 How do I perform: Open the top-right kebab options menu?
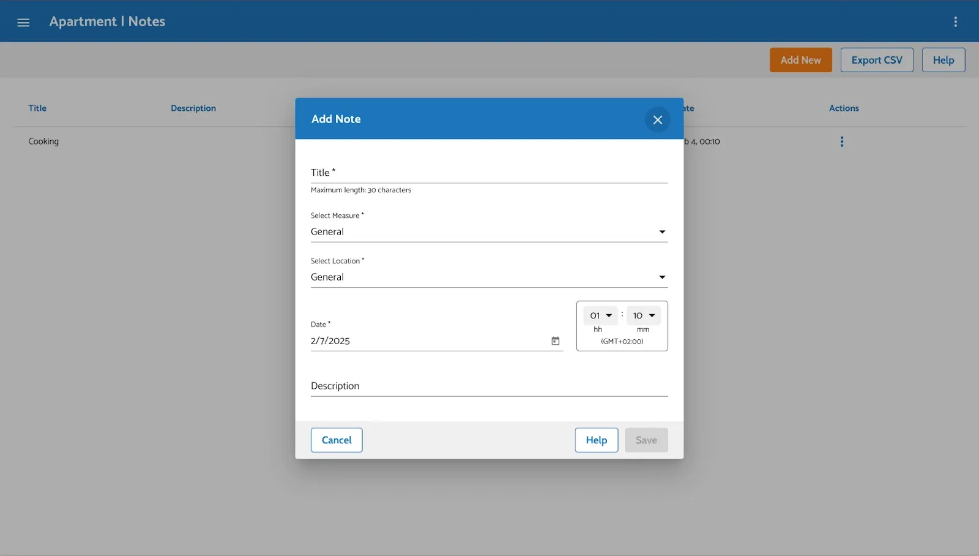click(955, 22)
